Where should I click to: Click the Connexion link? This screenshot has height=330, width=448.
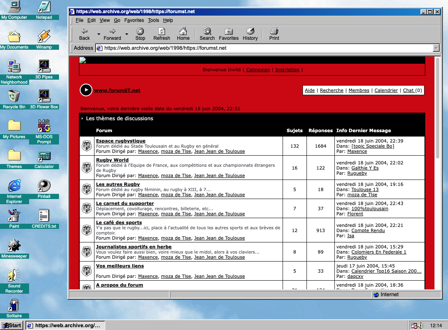tap(258, 70)
